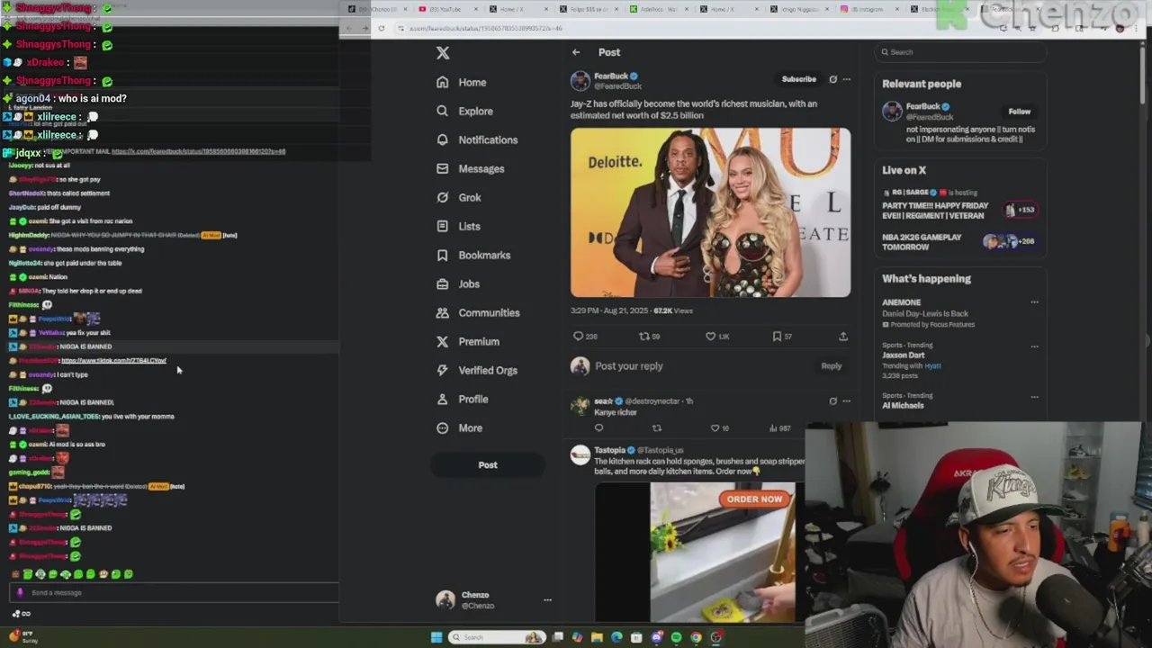This screenshot has height=648, width=1152.
Task: Open Grok in X sidebar
Action: click(x=459, y=197)
